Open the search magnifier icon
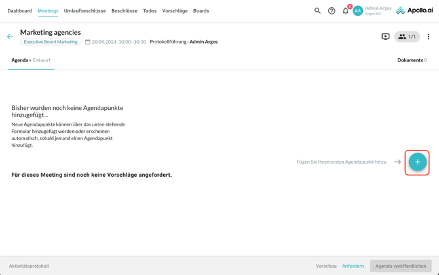This screenshot has height=275, width=439. click(x=317, y=11)
